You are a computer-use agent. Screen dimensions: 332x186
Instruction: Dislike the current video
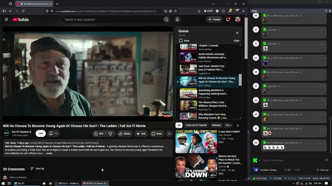pos(110,134)
